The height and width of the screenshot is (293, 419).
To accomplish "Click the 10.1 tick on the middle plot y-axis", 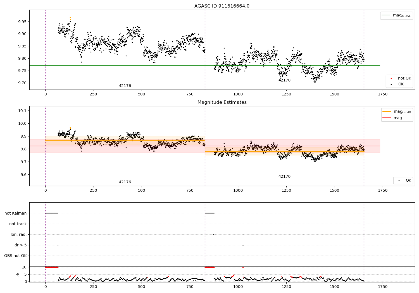I will [22, 111].
